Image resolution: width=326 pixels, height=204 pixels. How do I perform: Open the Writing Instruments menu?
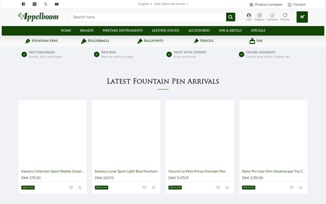click(122, 30)
